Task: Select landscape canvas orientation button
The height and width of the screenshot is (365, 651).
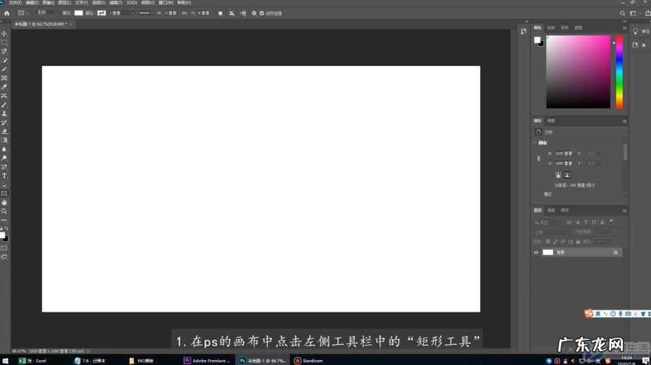Action: tap(567, 175)
